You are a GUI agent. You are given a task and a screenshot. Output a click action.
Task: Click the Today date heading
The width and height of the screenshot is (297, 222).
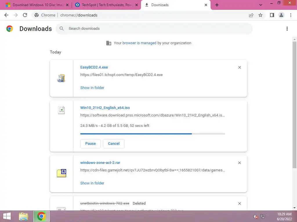click(x=55, y=52)
